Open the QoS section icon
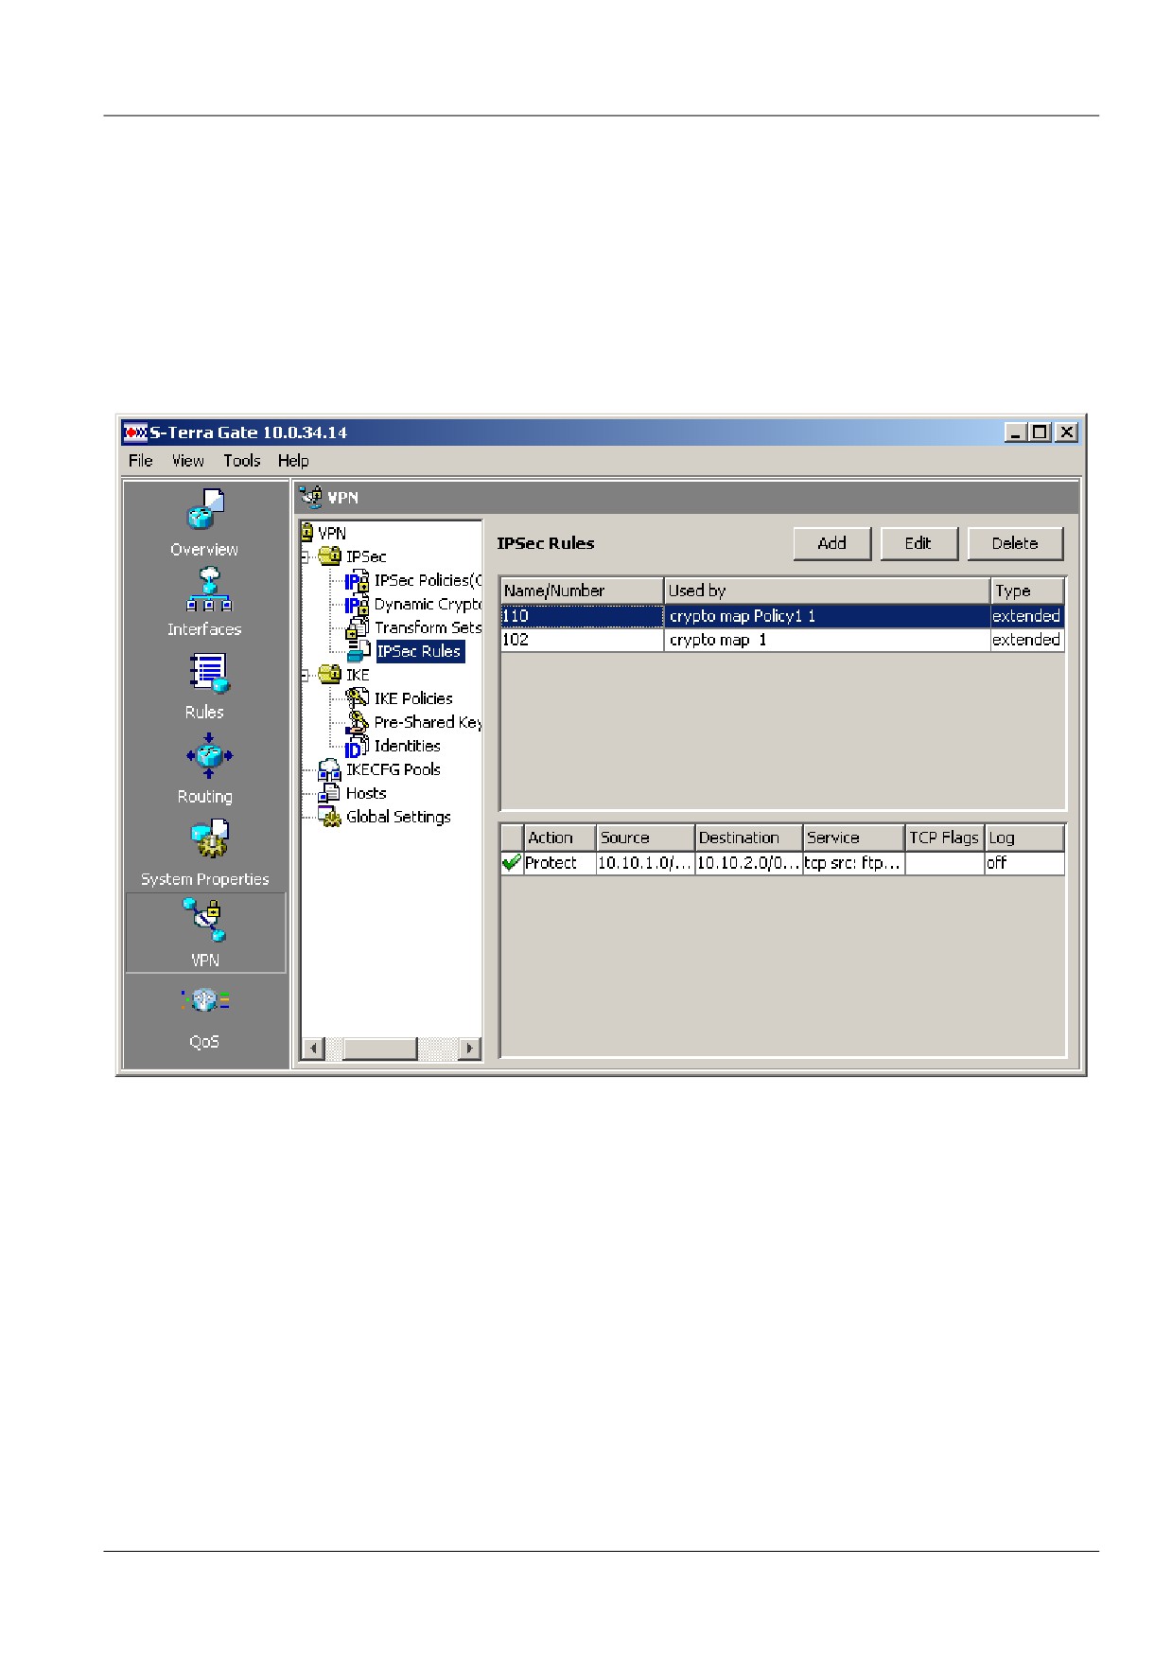 point(205,1001)
